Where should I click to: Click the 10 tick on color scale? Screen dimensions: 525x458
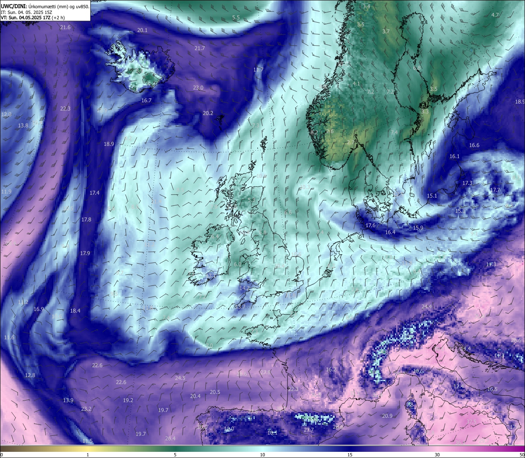(x=262, y=455)
